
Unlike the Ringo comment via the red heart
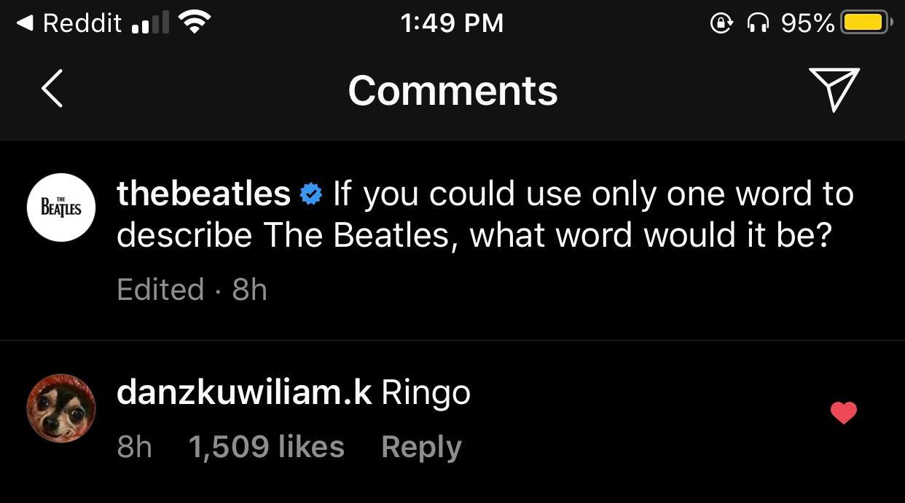[844, 413]
